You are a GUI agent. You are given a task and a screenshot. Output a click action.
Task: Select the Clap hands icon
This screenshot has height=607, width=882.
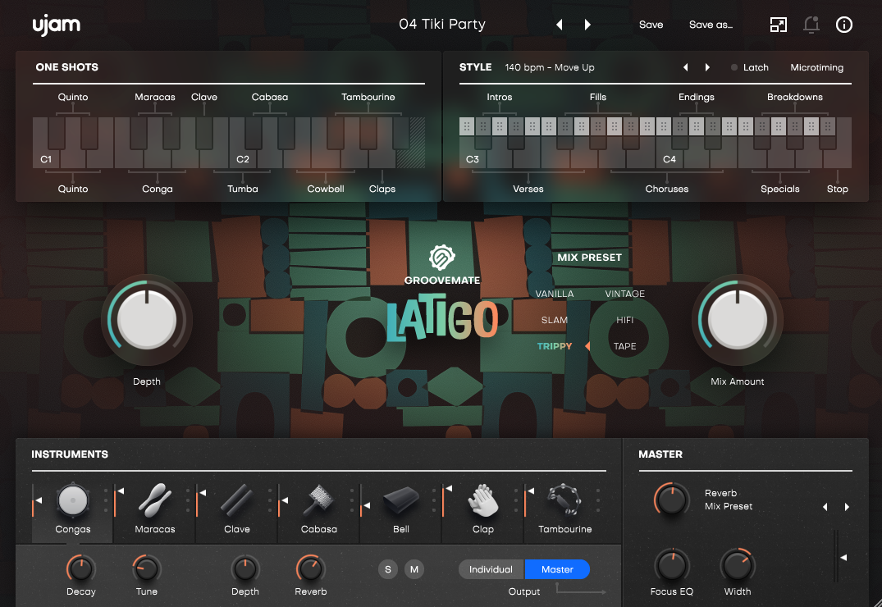click(483, 499)
